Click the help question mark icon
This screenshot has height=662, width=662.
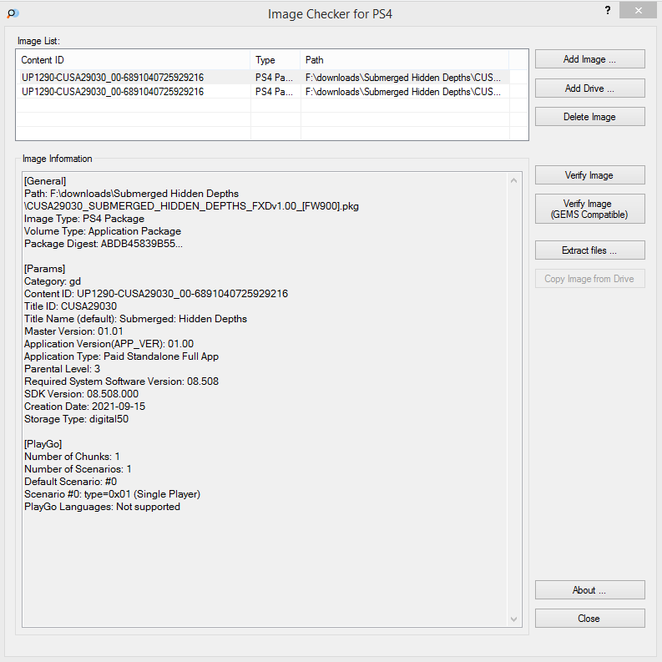point(608,10)
